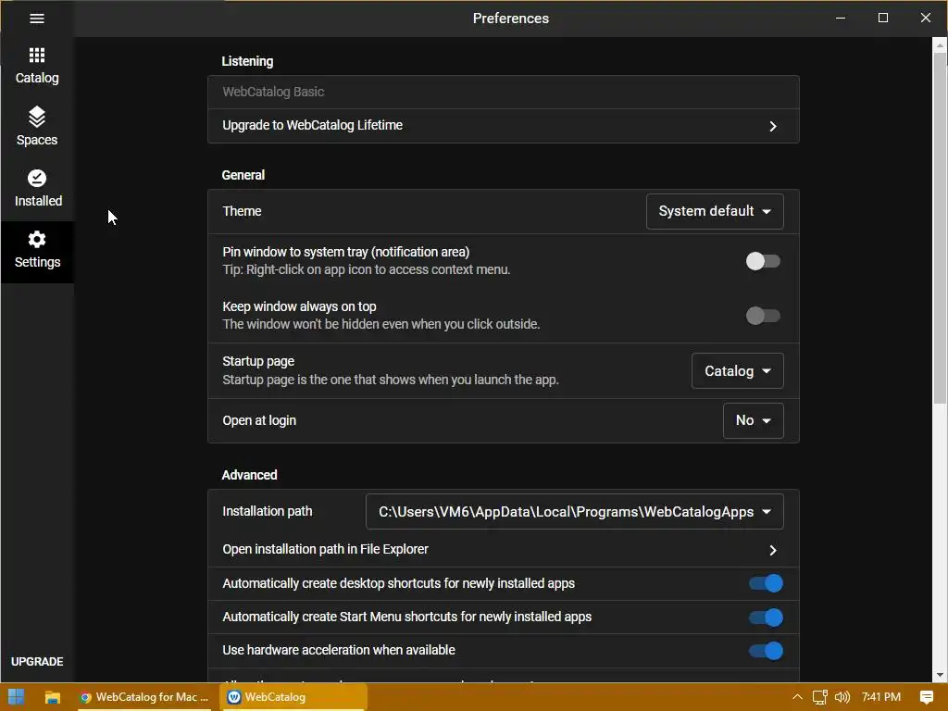Open the Startup page Catalog dropdown
The image size is (948, 711).
tap(738, 370)
